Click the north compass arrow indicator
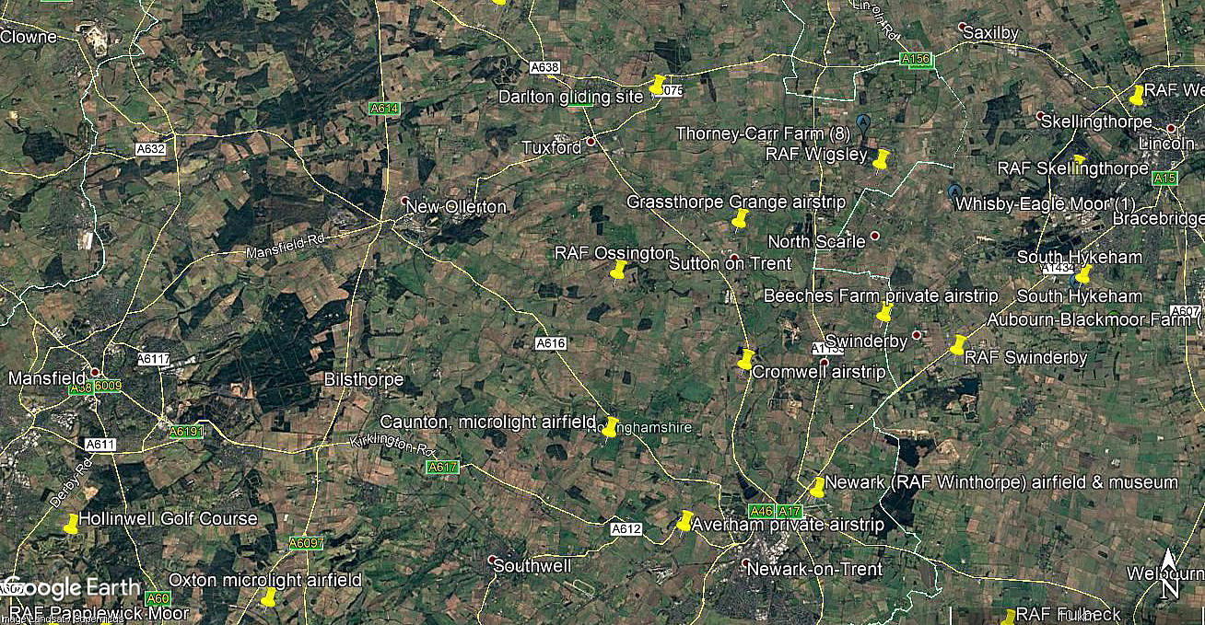Screen dimensions: 1205x625 [x=1167, y=572]
